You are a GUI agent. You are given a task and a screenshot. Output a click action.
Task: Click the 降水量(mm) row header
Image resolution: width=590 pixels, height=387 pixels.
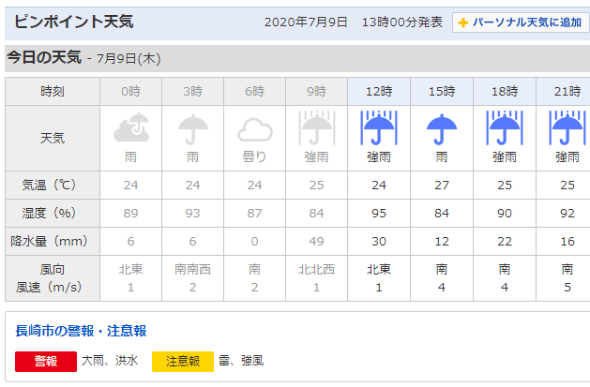(53, 241)
